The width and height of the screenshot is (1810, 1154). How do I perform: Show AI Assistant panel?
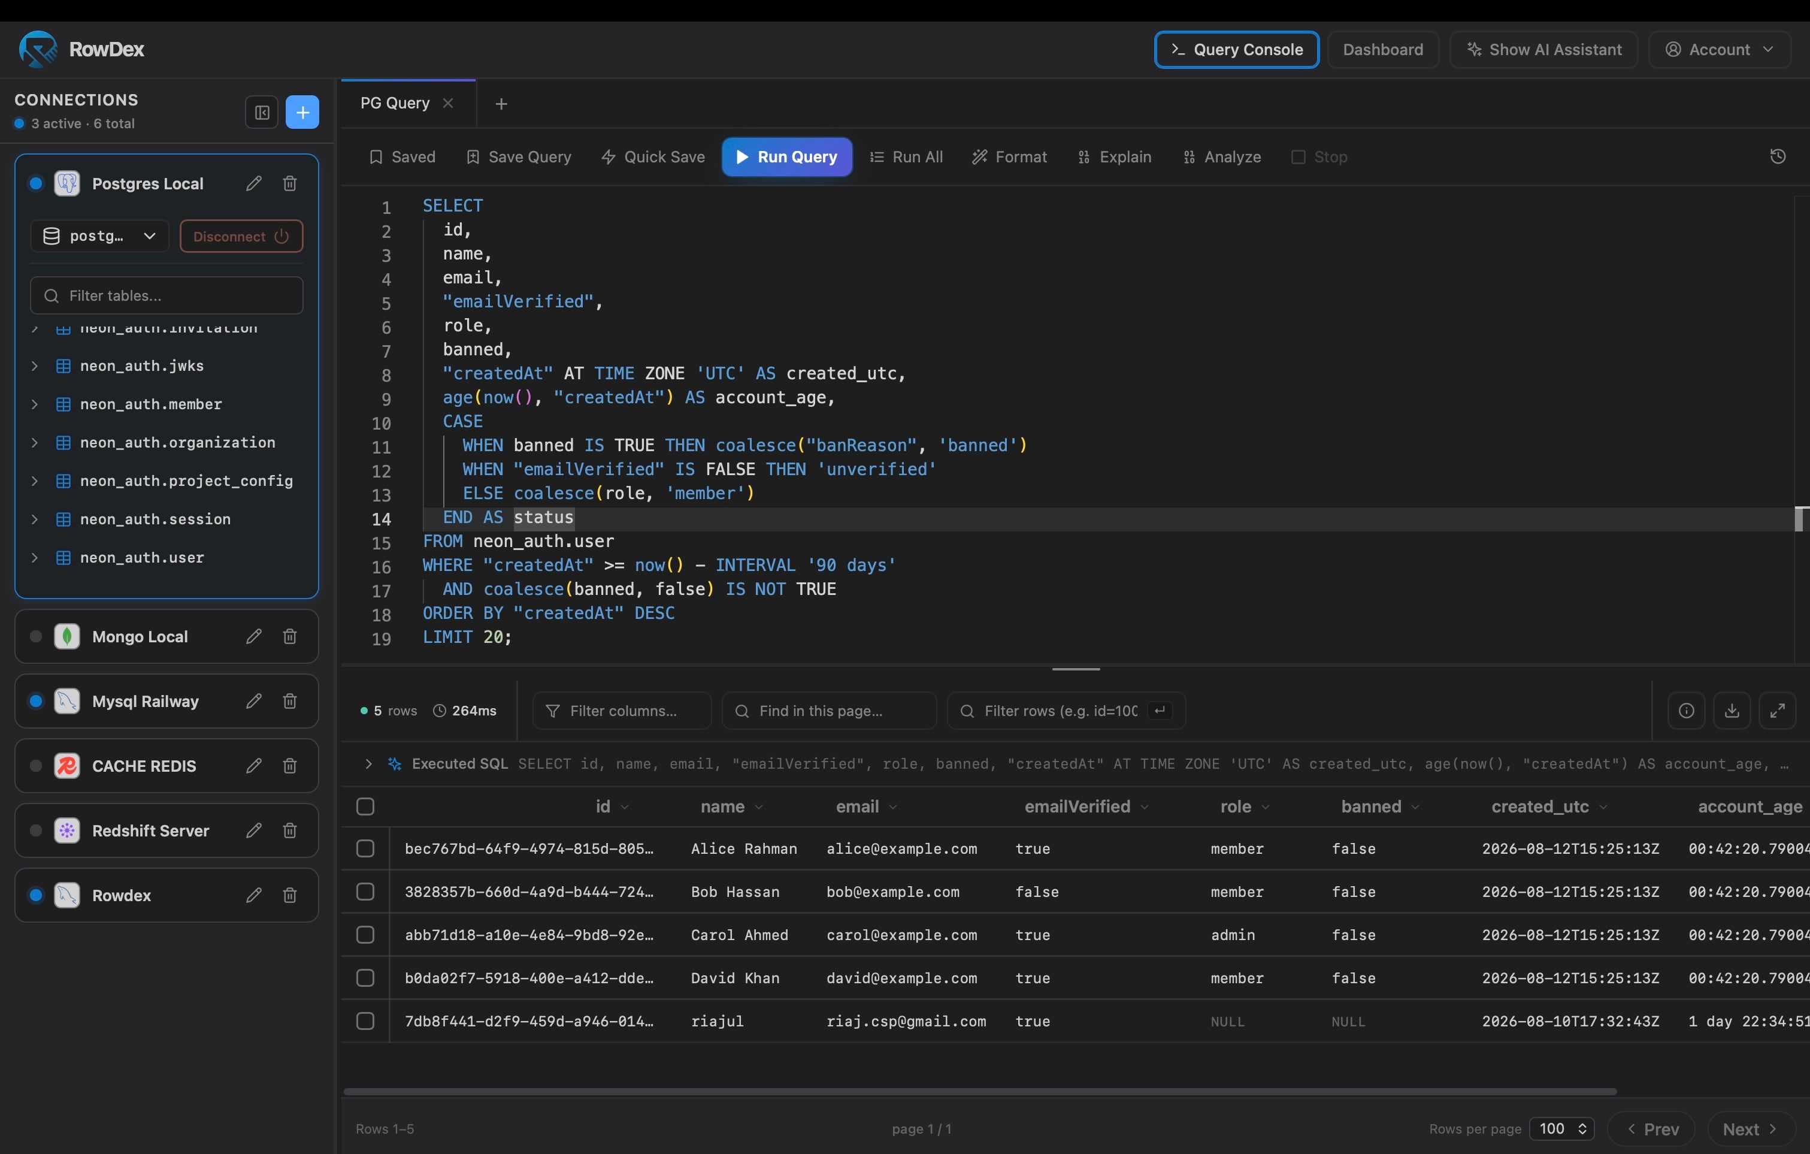(x=1544, y=50)
